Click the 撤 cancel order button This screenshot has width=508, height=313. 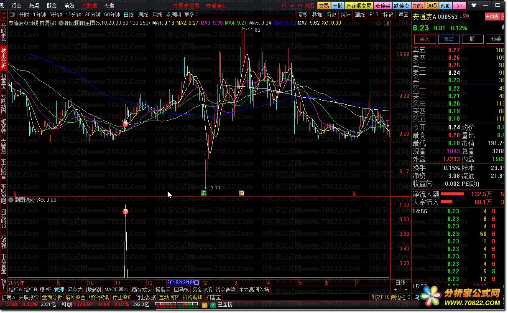pyautogui.click(x=472, y=39)
